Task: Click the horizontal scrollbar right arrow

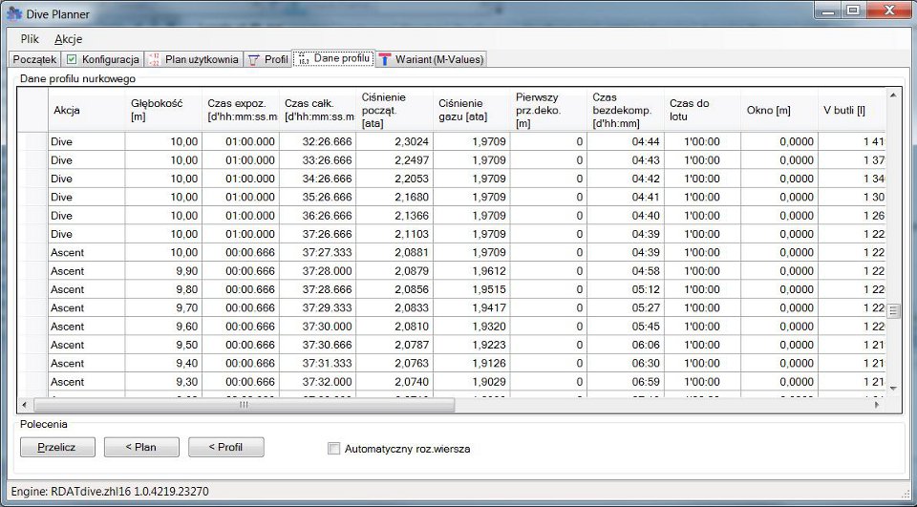Action: 878,405
